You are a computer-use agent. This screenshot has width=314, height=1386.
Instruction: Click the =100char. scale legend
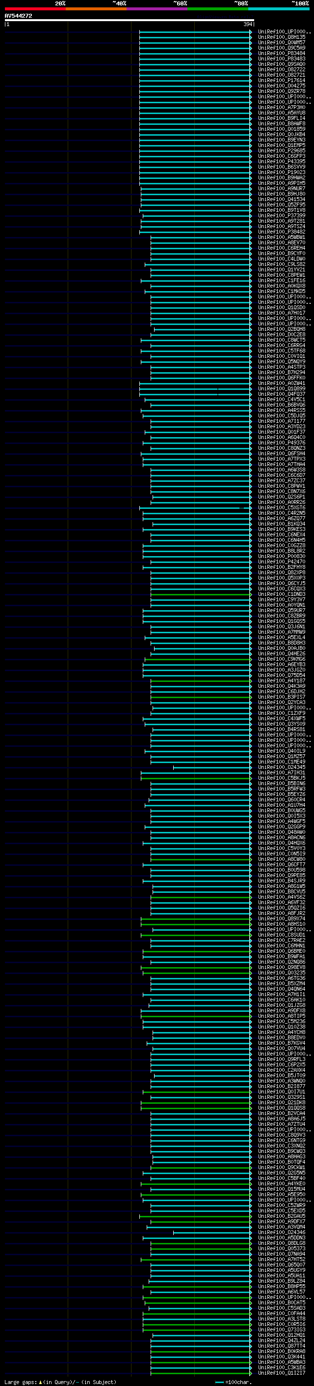pyautogui.click(x=233, y=1382)
